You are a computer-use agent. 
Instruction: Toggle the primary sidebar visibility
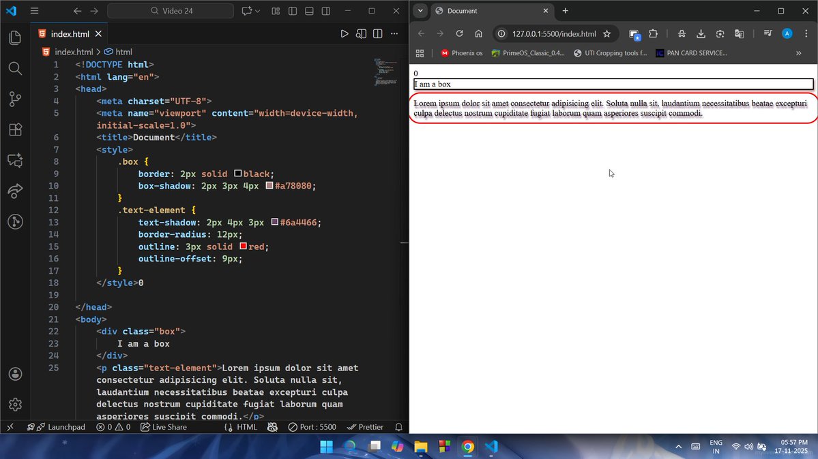(292, 11)
